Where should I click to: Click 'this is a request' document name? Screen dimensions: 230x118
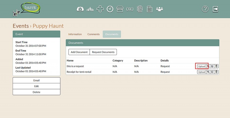click(x=75, y=66)
